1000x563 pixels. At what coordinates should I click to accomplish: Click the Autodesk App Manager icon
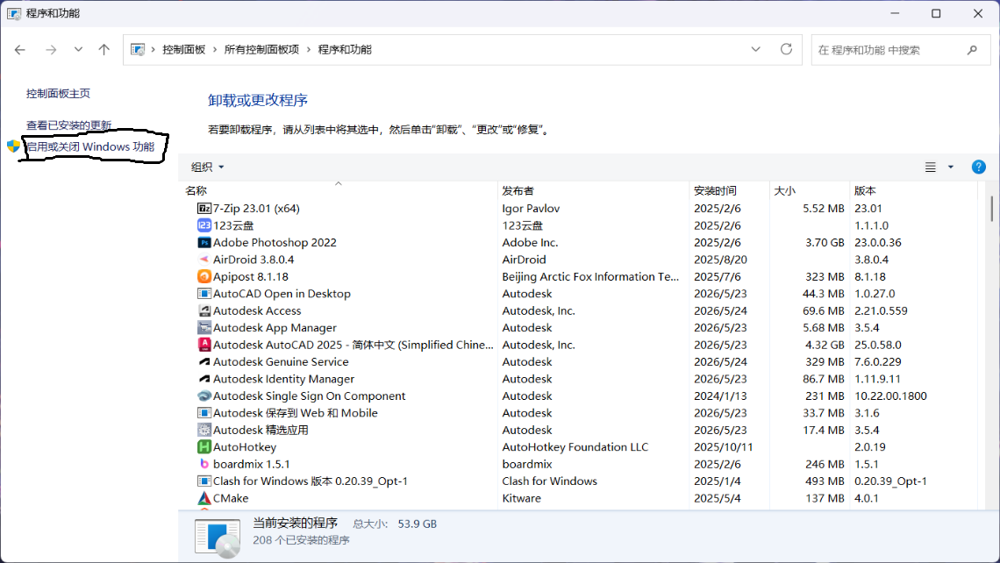click(x=204, y=328)
